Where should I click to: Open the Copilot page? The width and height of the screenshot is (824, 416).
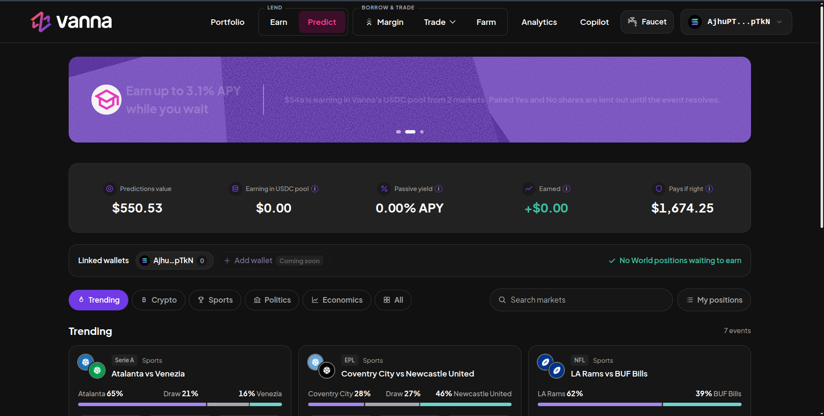coord(594,22)
